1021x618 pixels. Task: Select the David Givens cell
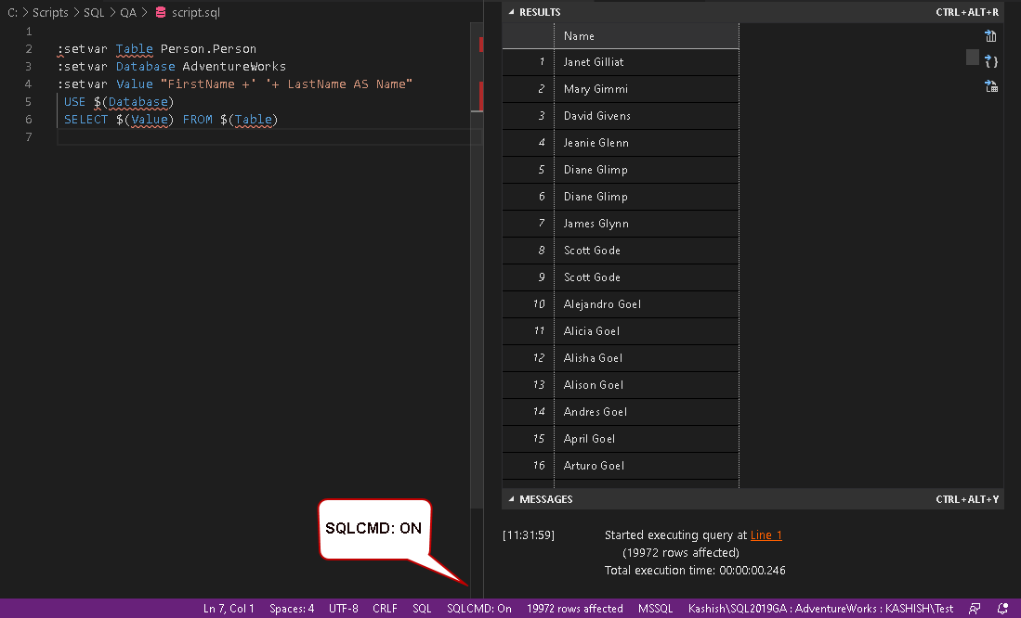tap(647, 116)
